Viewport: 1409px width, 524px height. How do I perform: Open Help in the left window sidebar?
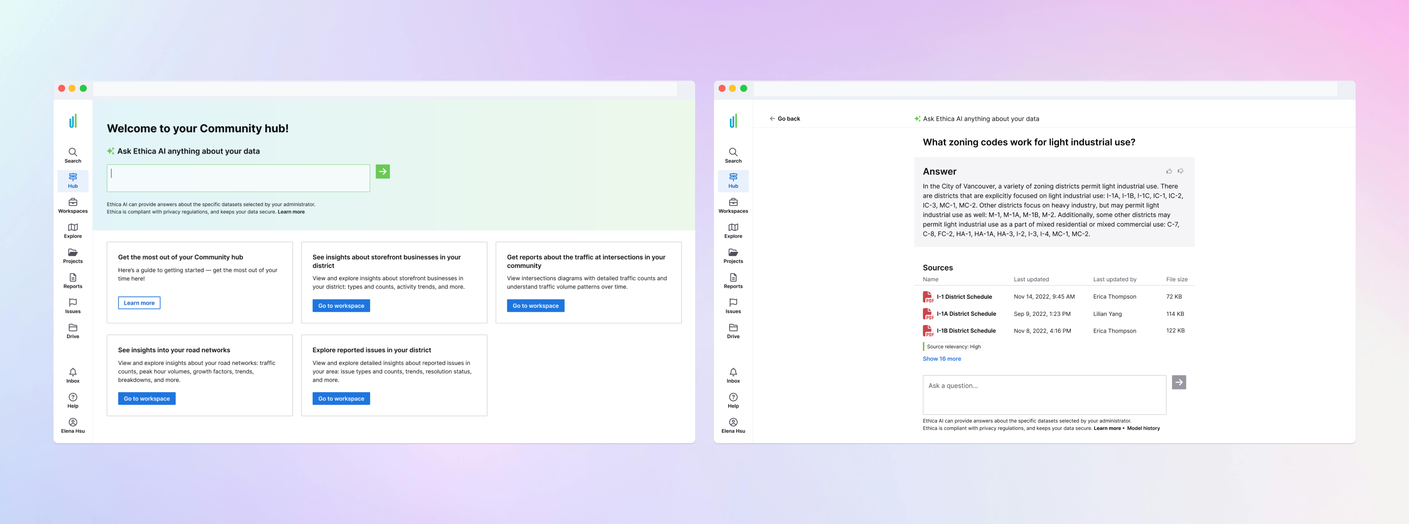point(73,401)
